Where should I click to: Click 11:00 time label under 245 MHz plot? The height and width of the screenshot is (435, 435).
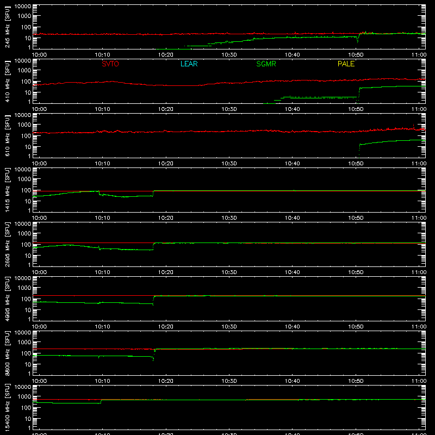click(x=419, y=55)
